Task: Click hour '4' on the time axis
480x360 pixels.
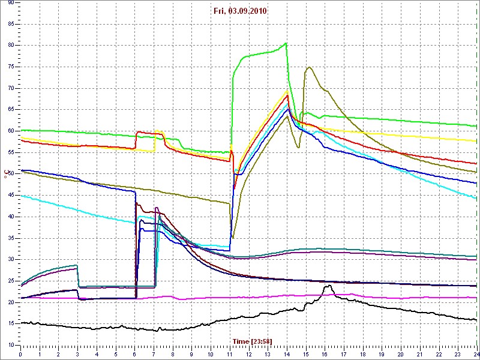Action: point(97,354)
